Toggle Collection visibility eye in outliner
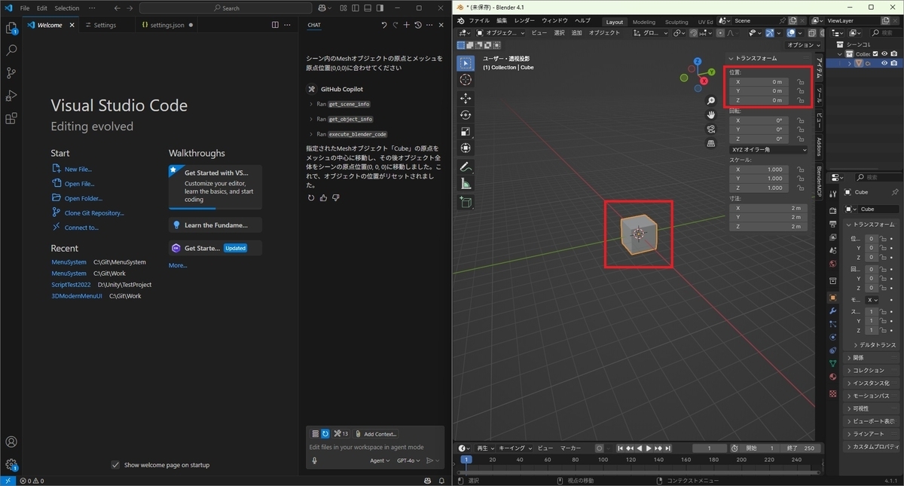This screenshot has width=904, height=486. 884,54
